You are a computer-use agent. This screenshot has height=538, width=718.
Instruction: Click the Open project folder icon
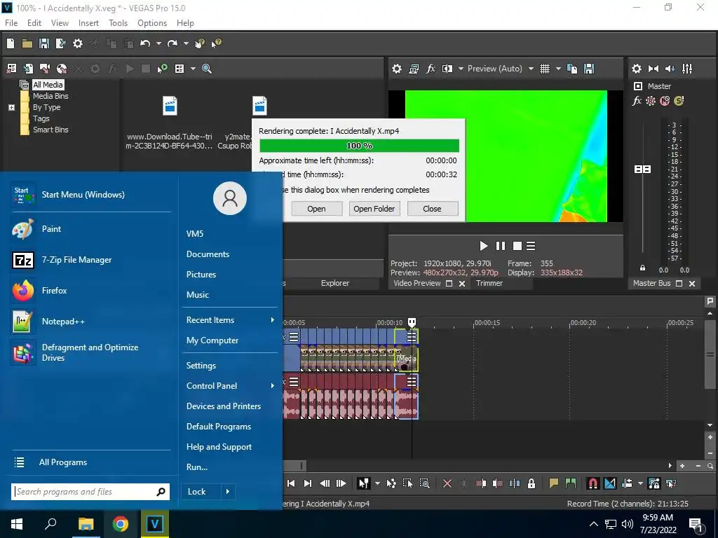[27, 43]
